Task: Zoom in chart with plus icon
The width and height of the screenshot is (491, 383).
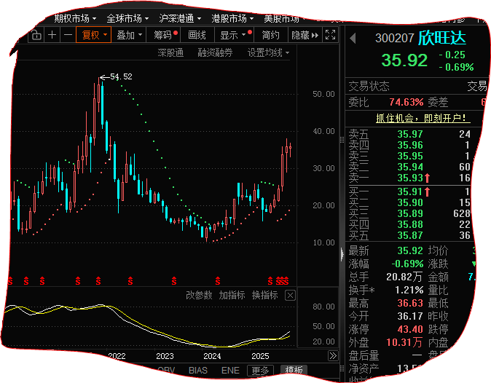Action: [x=52, y=35]
